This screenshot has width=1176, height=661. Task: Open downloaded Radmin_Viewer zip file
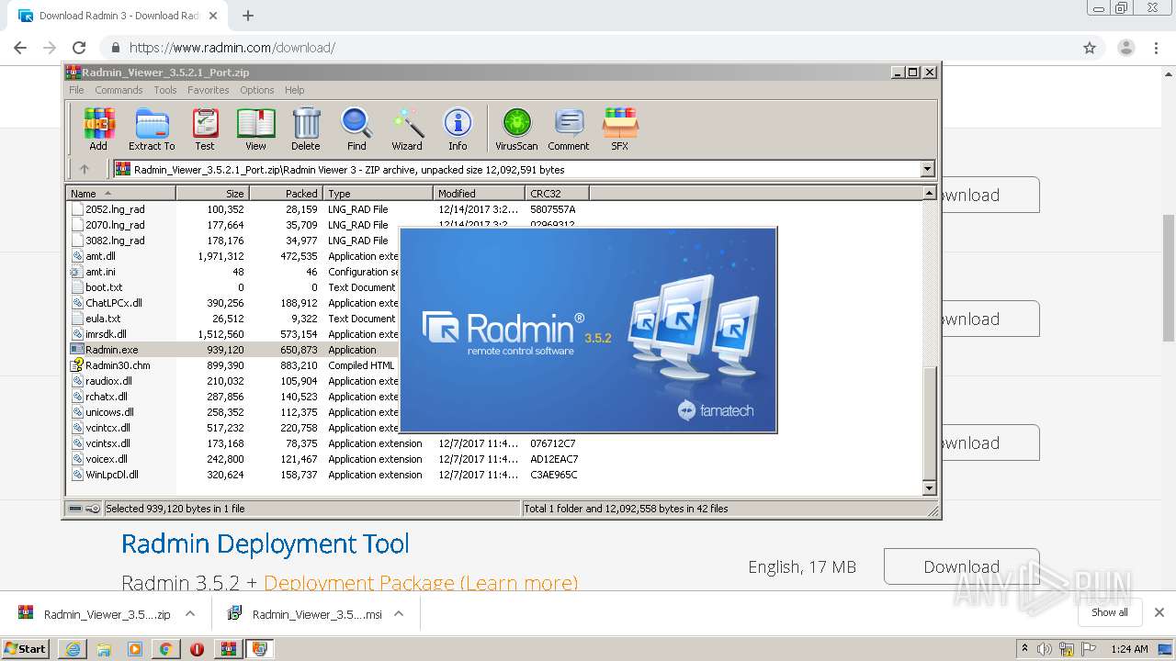[95, 614]
